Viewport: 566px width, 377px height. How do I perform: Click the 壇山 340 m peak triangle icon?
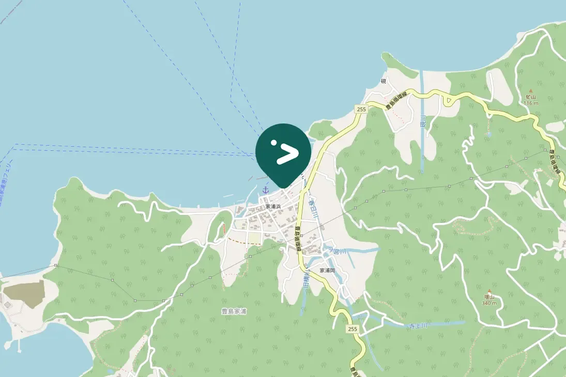coord(489,291)
